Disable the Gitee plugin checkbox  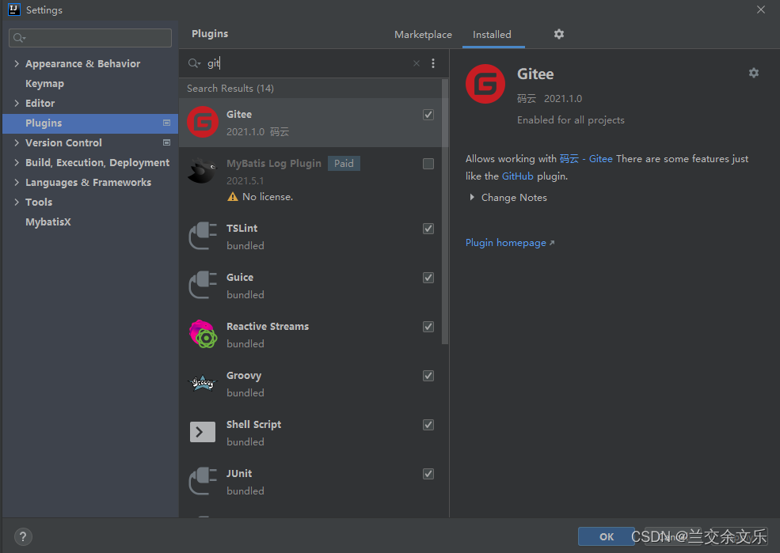point(428,114)
